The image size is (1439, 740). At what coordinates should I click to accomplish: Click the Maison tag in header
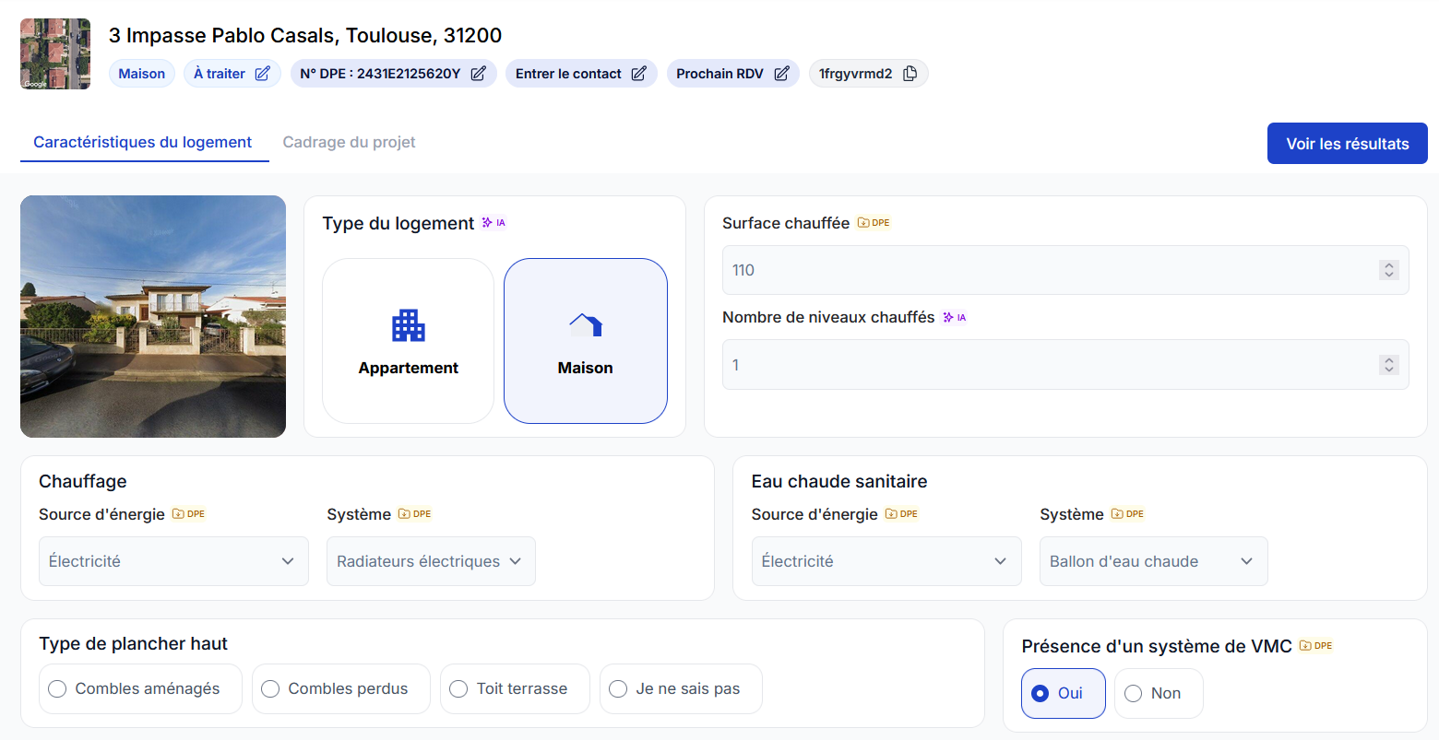tap(142, 74)
